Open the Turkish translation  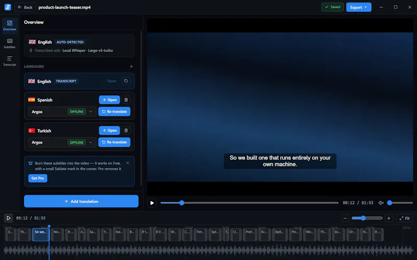(x=109, y=131)
